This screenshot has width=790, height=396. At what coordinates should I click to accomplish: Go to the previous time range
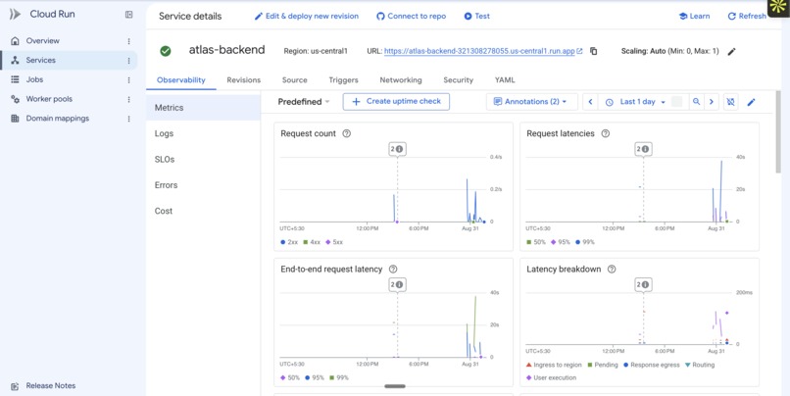tap(590, 102)
